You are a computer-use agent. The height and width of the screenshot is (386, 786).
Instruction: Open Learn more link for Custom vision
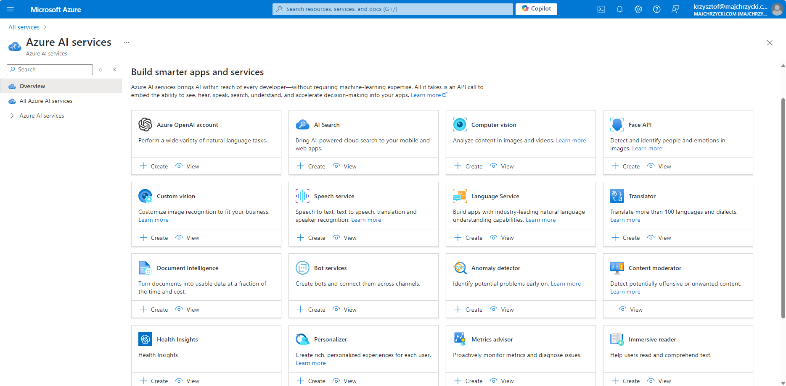click(x=153, y=220)
